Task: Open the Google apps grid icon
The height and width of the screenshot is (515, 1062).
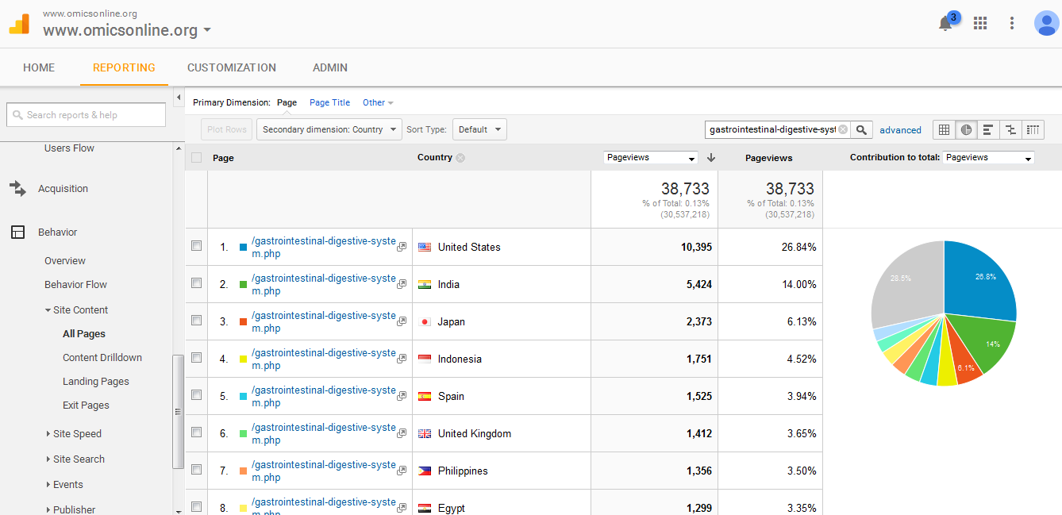Action: [980, 23]
